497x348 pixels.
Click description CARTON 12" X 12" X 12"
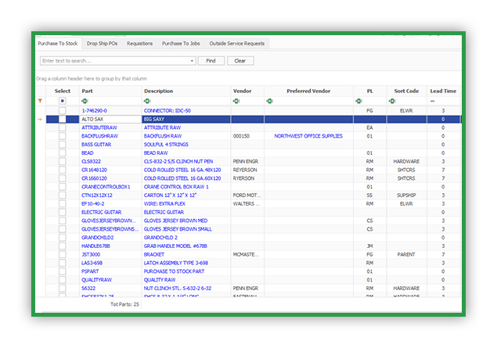[170, 195]
